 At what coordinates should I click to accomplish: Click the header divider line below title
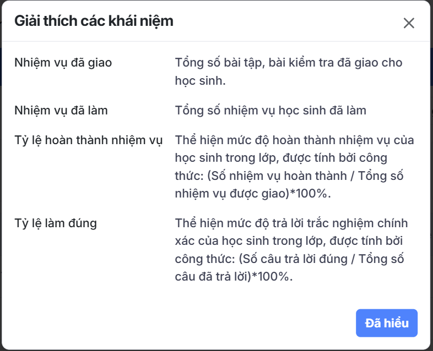coord(216,41)
